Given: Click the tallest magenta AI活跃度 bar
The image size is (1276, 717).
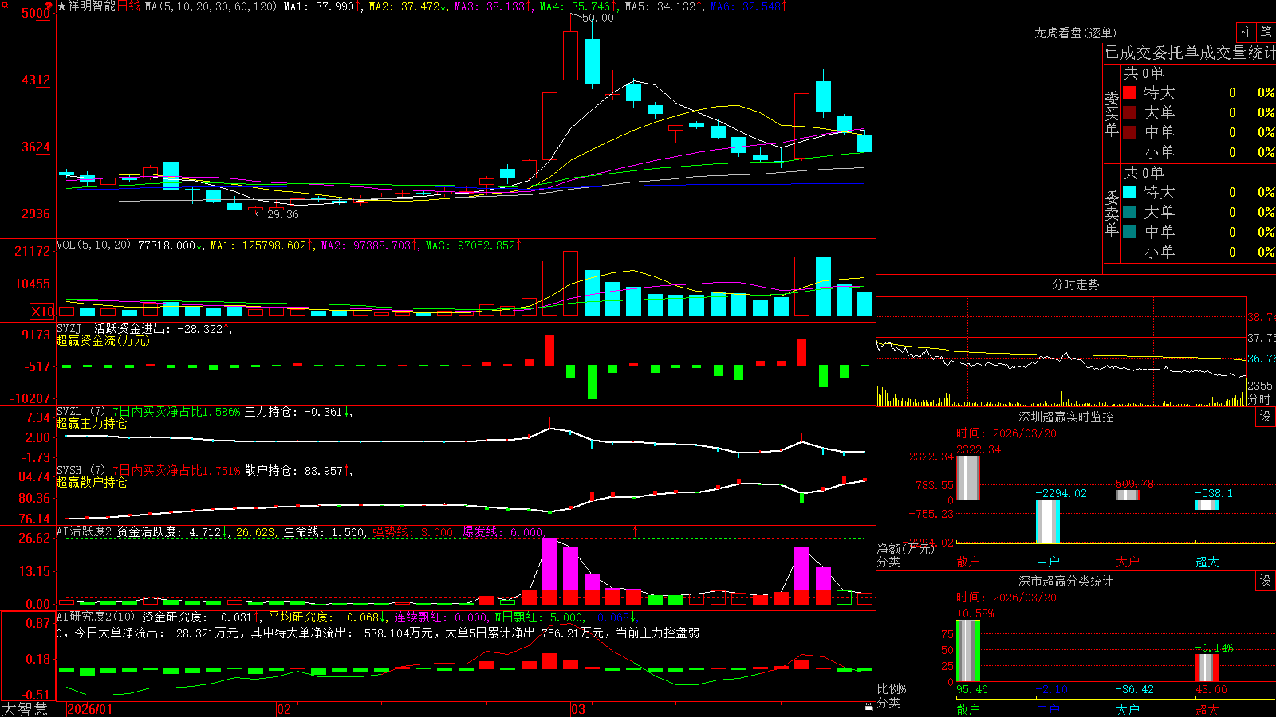Looking at the screenshot, I should click(550, 564).
